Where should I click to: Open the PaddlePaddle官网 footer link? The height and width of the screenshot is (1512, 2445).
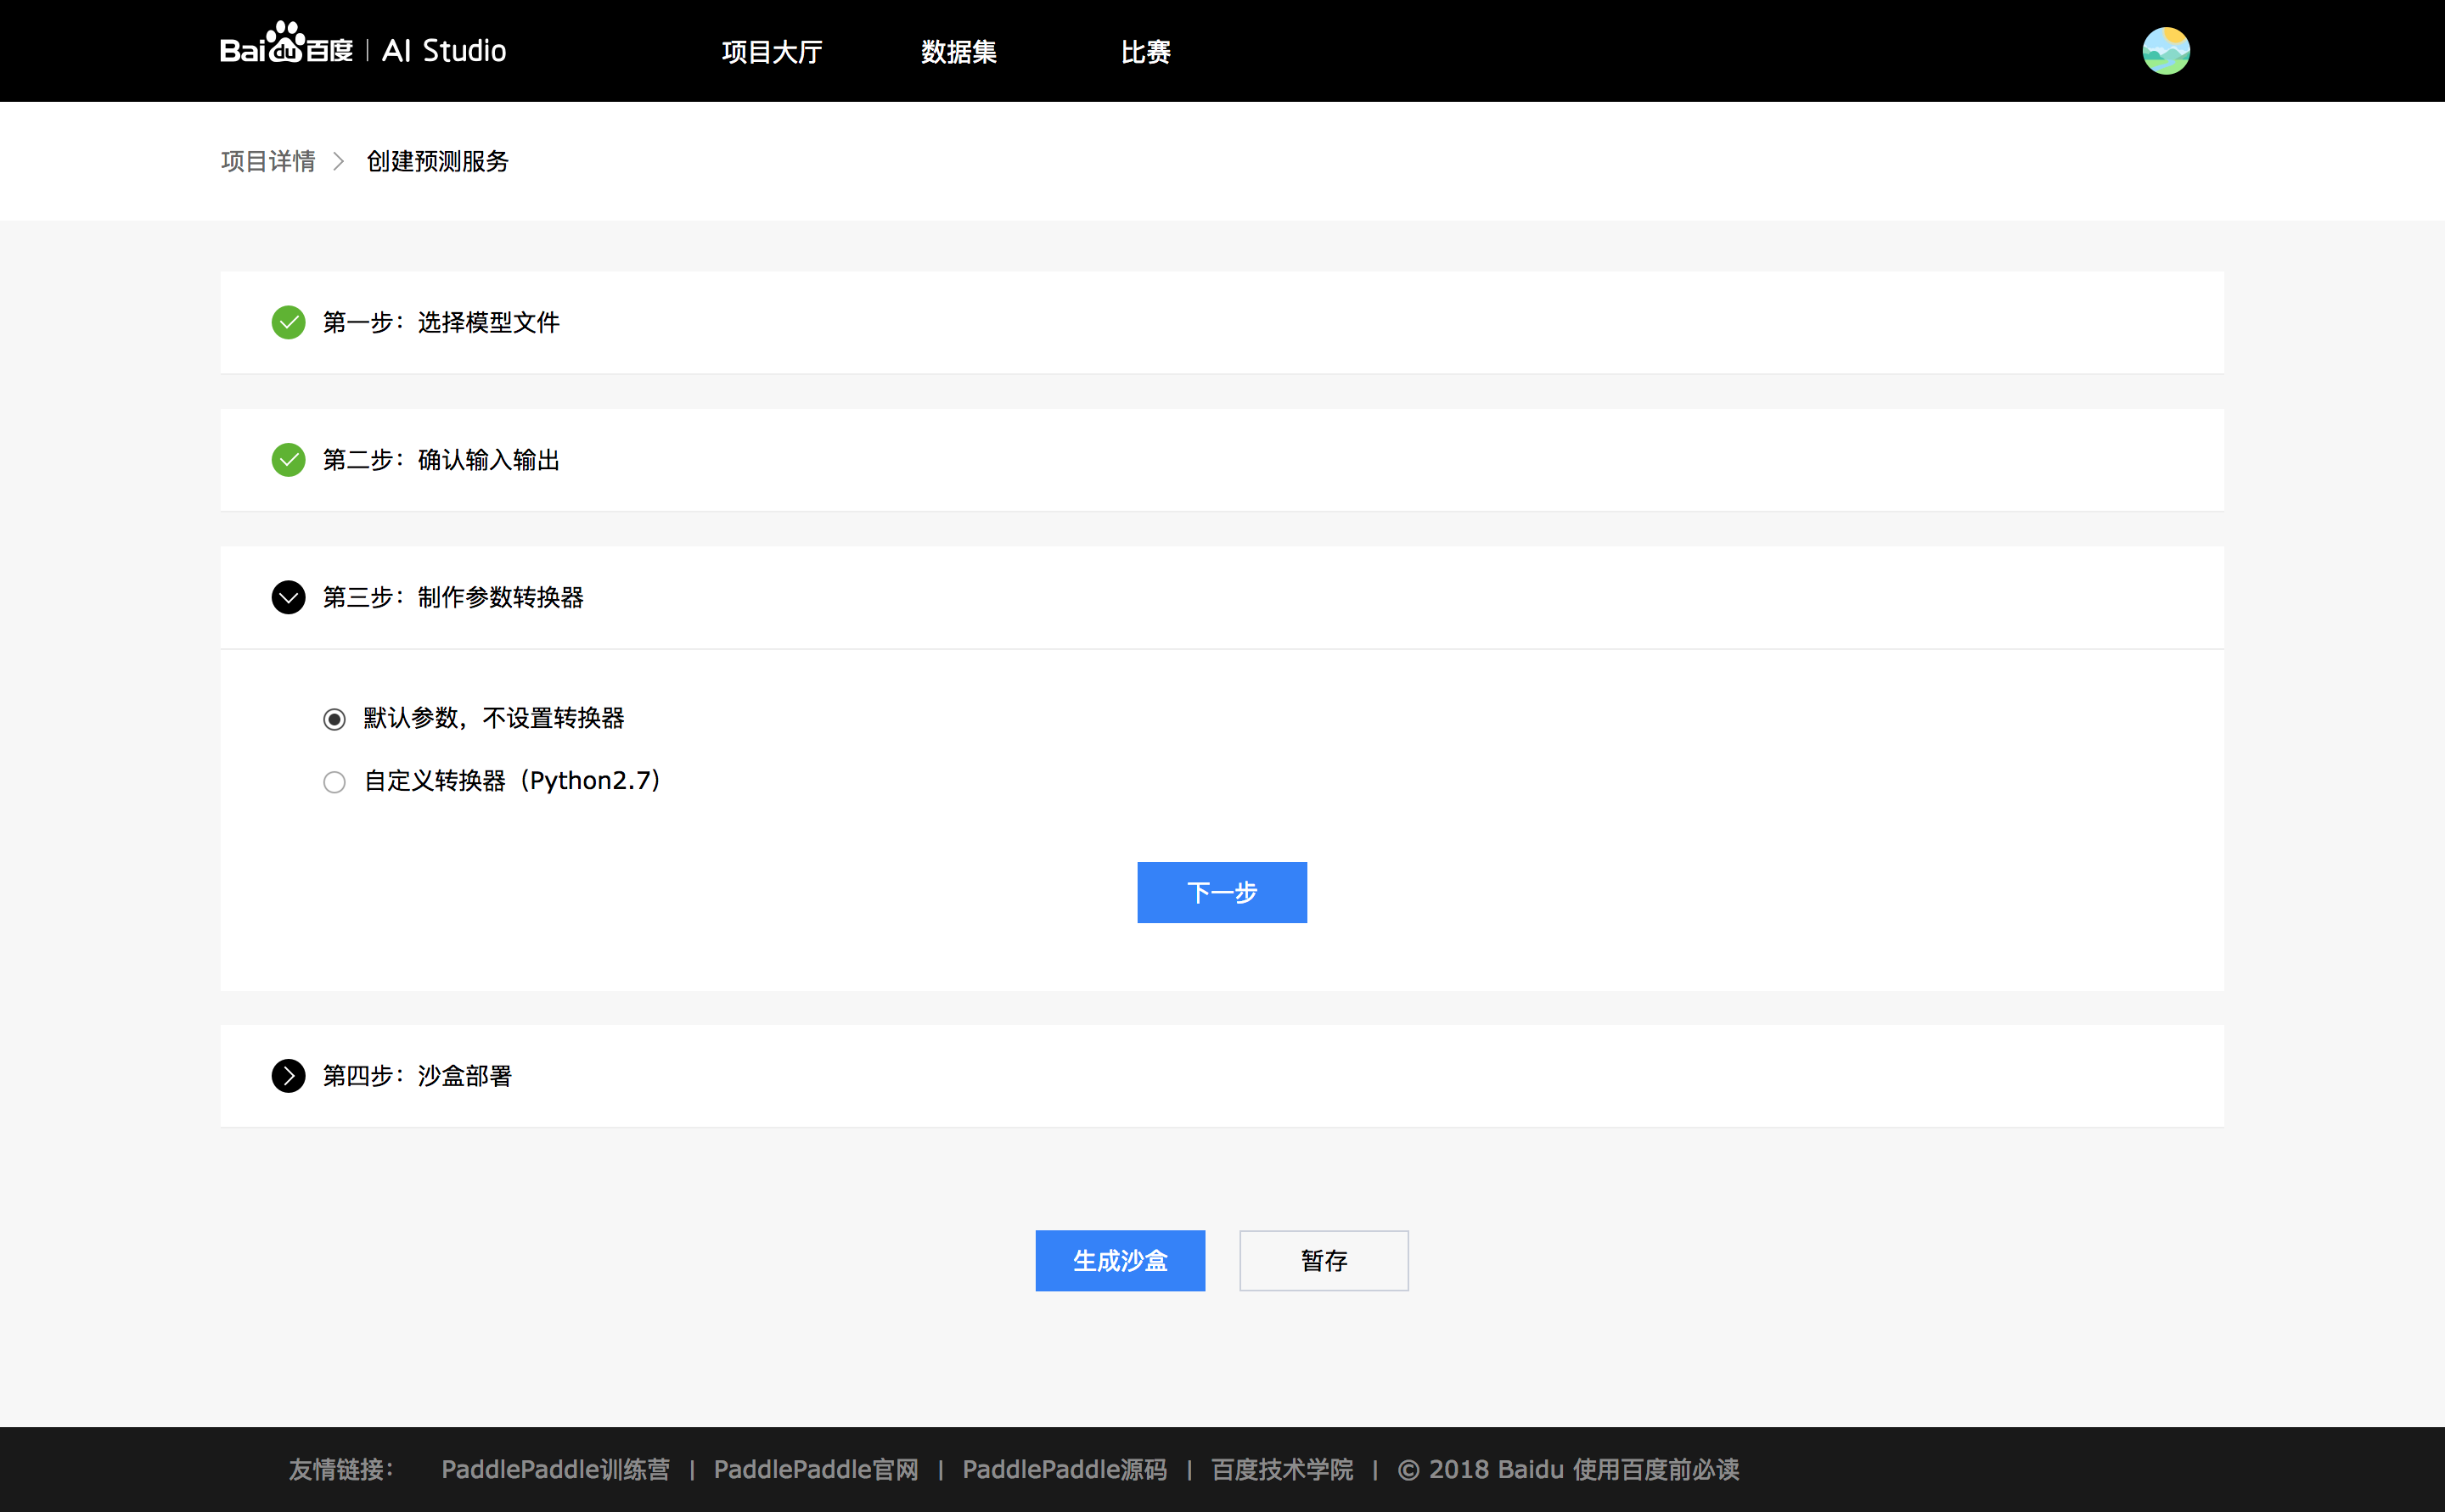point(815,1469)
